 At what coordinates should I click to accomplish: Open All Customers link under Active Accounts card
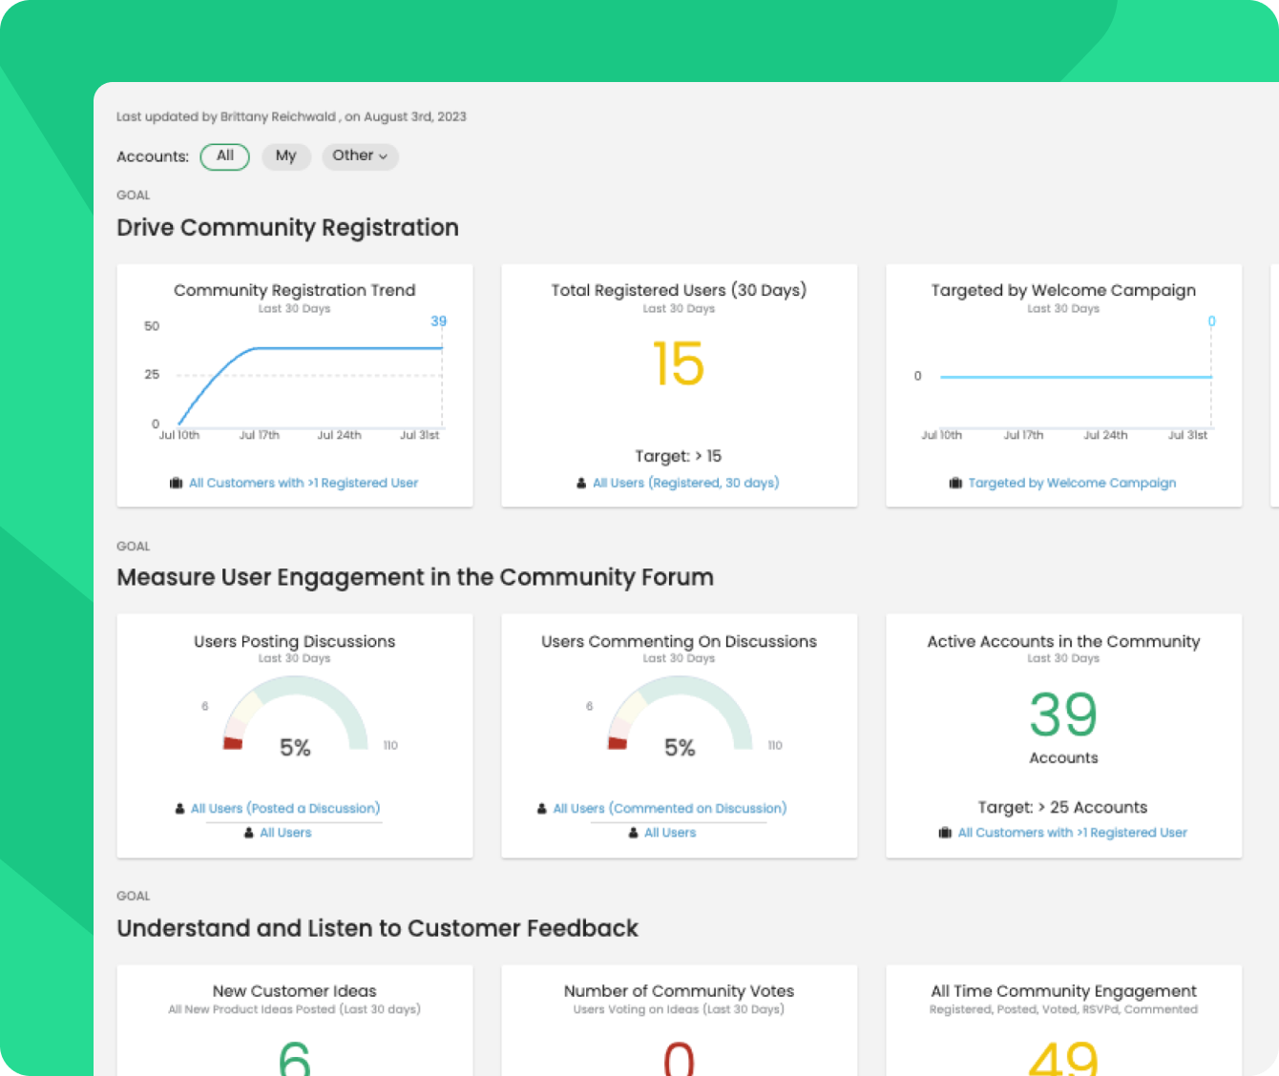click(x=1073, y=833)
